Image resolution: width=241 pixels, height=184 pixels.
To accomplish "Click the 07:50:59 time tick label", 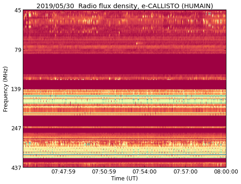I will (x=104, y=172).
